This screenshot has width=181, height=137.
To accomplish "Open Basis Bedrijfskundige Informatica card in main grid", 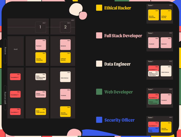I will [x=41, y=77].
